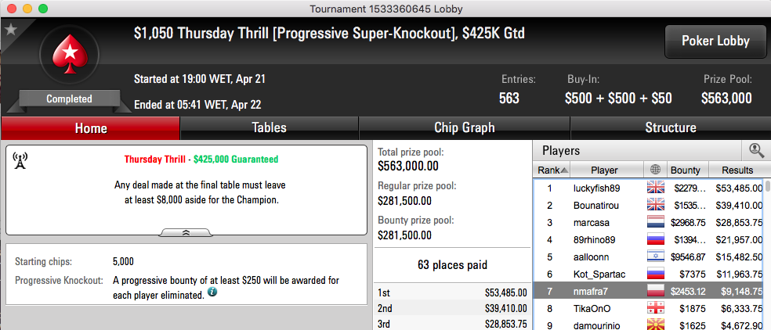Viewport: 771px width, 330px height.
Task: Collapse the tournament announcement panel
Action: point(186,232)
